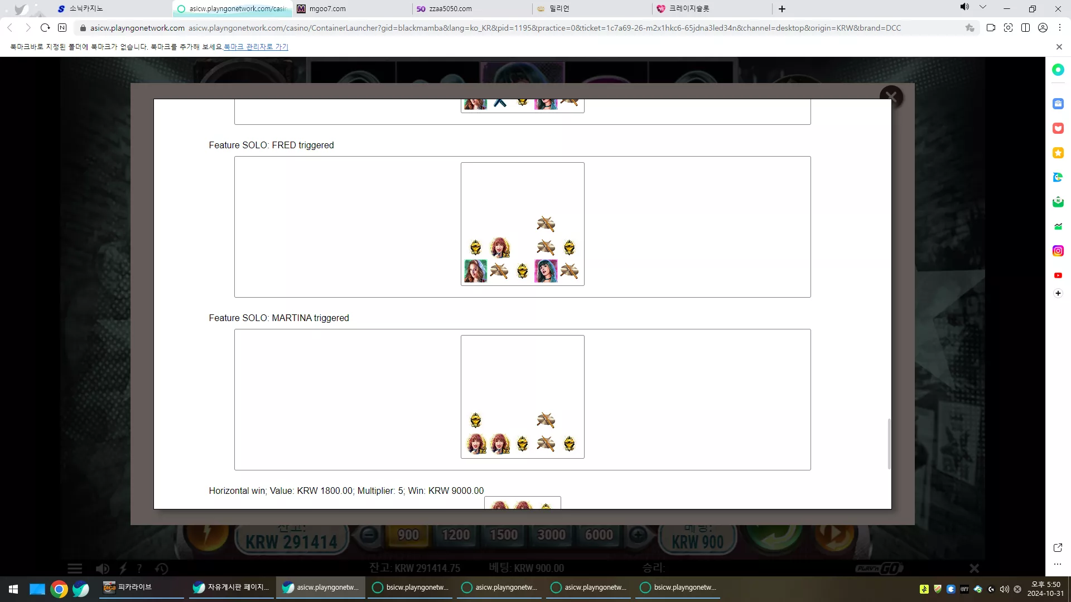Screen dimensions: 1071x602
Task: Go forward in browser history
Action: (27, 28)
